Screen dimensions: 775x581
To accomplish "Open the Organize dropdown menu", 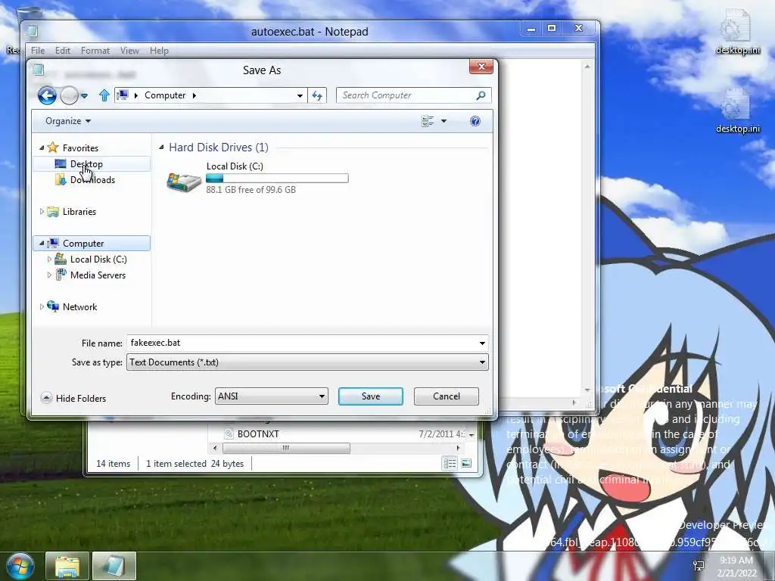I will tap(67, 121).
